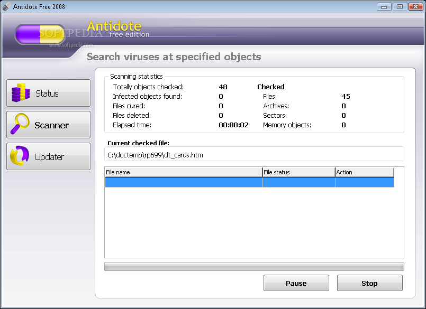This screenshot has width=426, height=309.
Task: Click the 'Sectors:' label
Action: pyautogui.click(x=275, y=115)
